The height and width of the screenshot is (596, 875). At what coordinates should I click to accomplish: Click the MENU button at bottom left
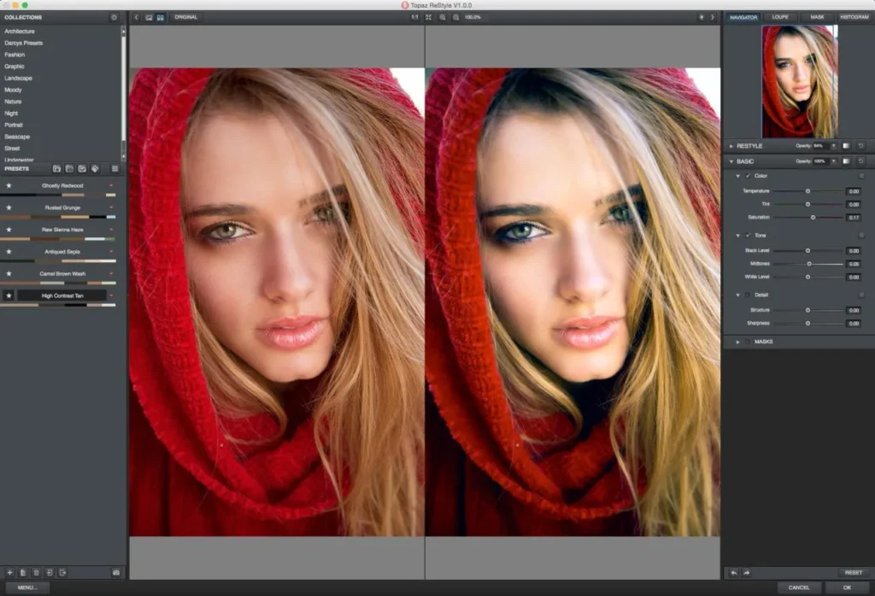26,587
